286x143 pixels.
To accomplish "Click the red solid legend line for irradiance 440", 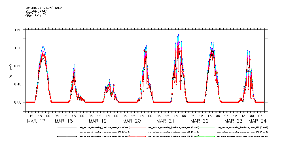I will pos(136,127).
